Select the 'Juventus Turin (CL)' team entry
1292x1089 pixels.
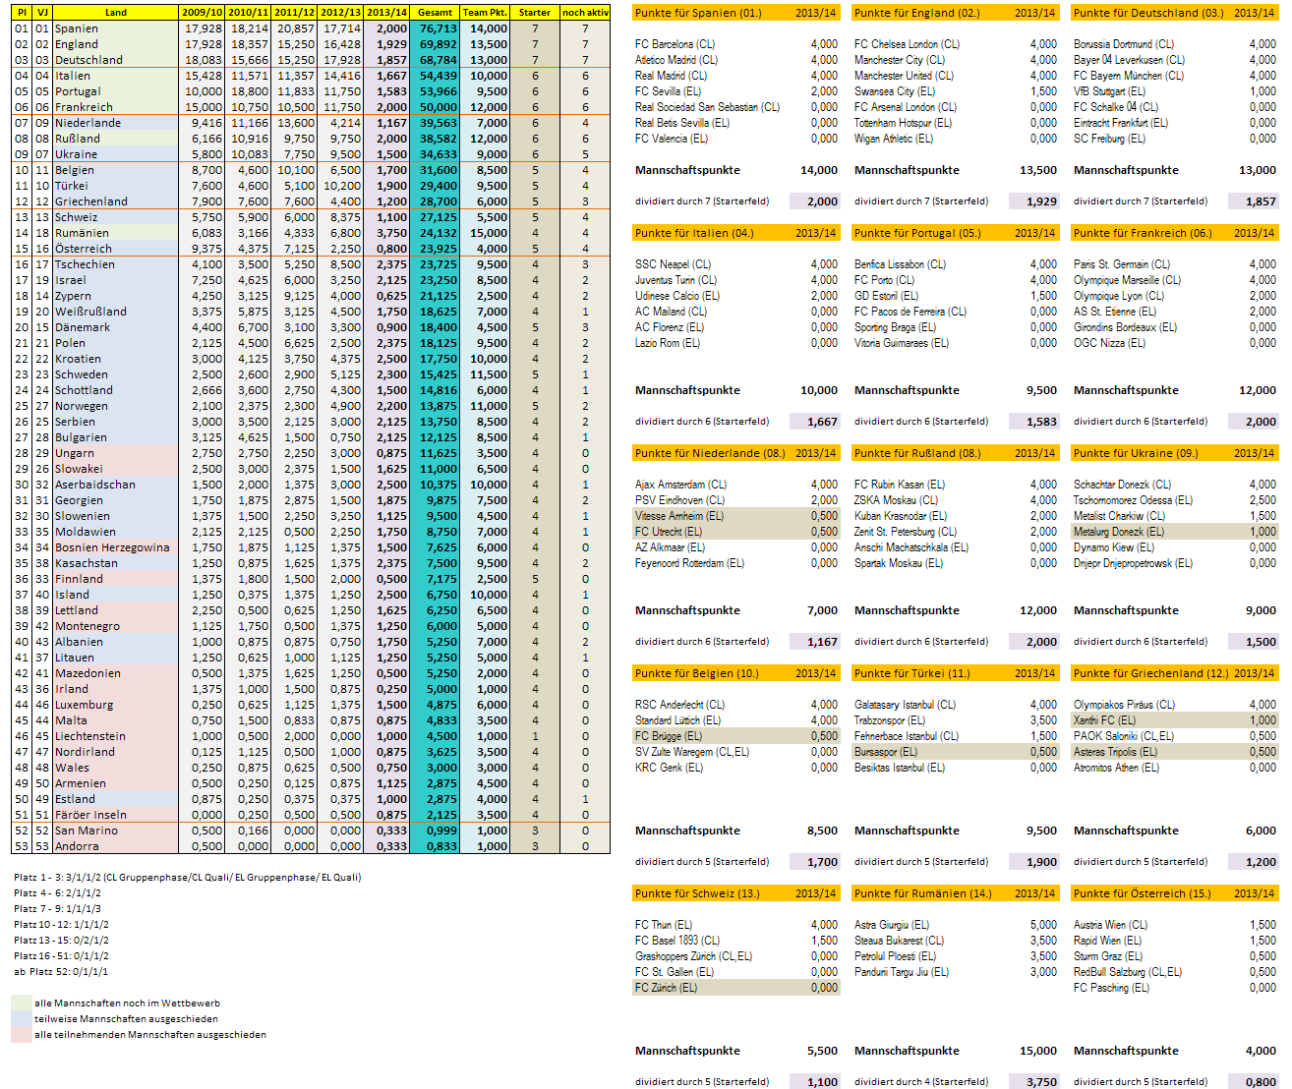676,280
